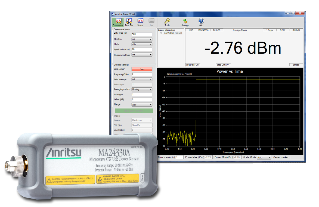319x207 pixels.
Task: Click the Autoavgsrc field
Action: (142, 84)
